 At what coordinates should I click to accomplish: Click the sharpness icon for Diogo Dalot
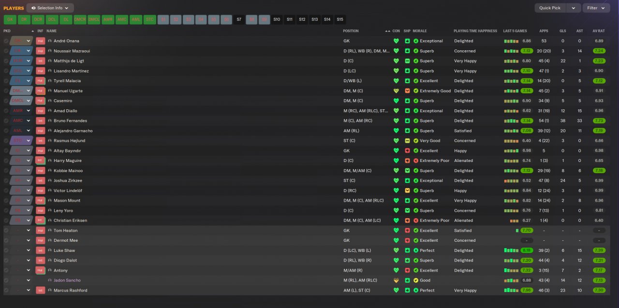[408, 261]
